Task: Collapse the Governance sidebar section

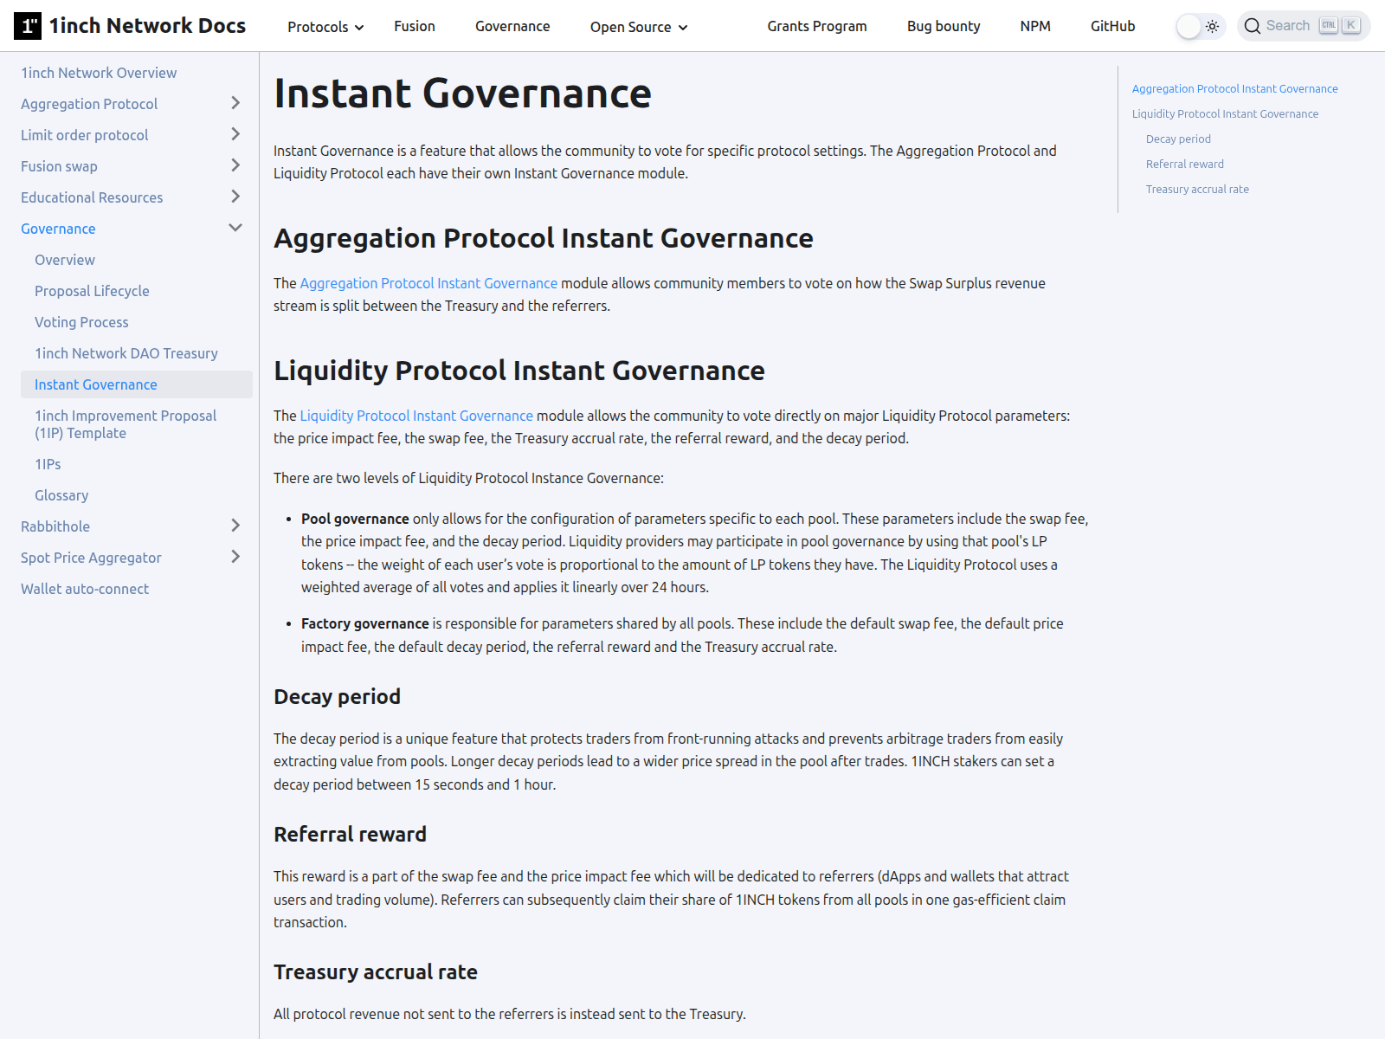Action: coord(235,229)
